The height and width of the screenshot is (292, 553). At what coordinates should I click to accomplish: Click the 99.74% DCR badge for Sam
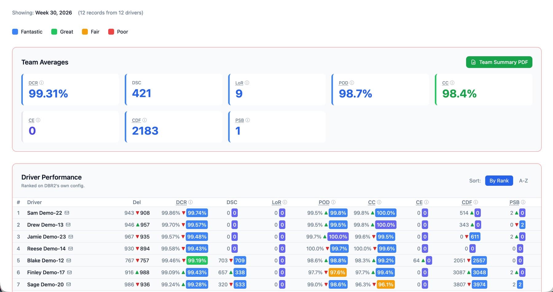[x=197, y=213]
